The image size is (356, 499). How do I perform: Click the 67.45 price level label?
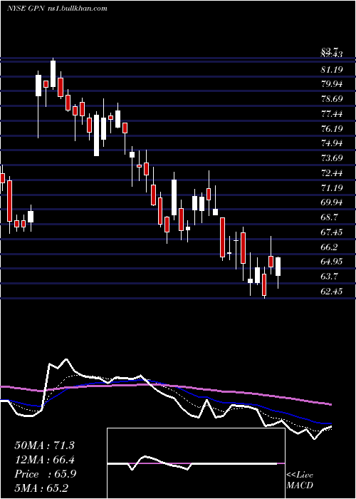(333, 232)
